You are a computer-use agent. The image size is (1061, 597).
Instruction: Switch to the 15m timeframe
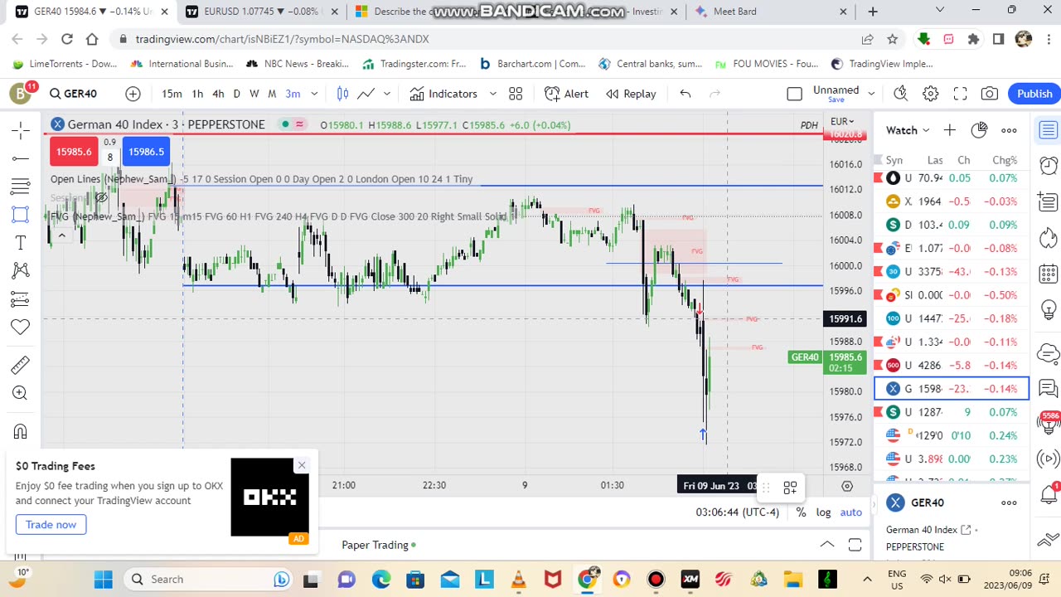coord(172,94)
